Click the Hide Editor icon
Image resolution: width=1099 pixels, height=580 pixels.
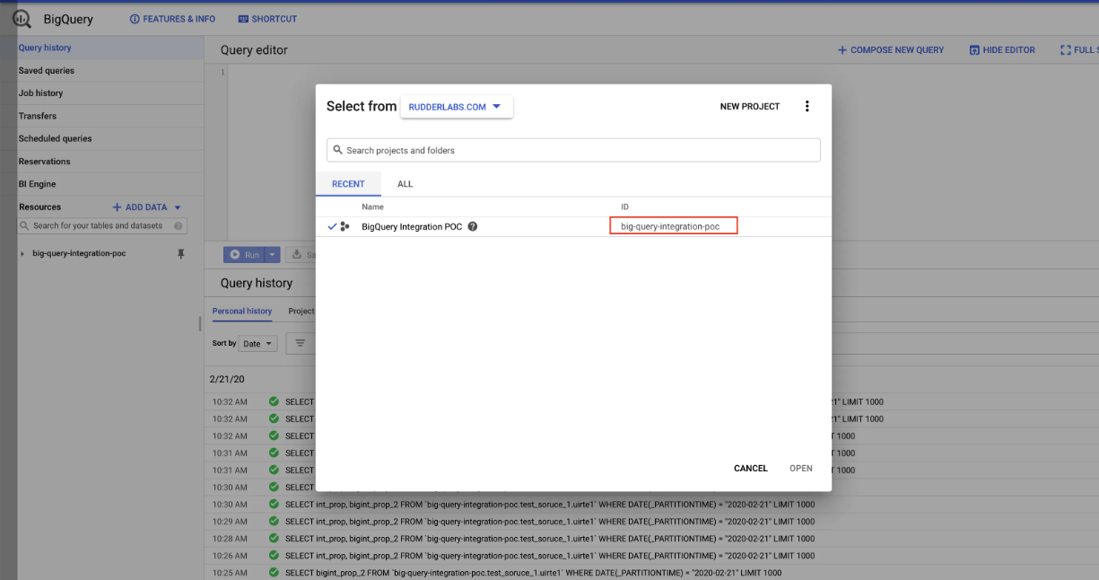coord(974,50)
